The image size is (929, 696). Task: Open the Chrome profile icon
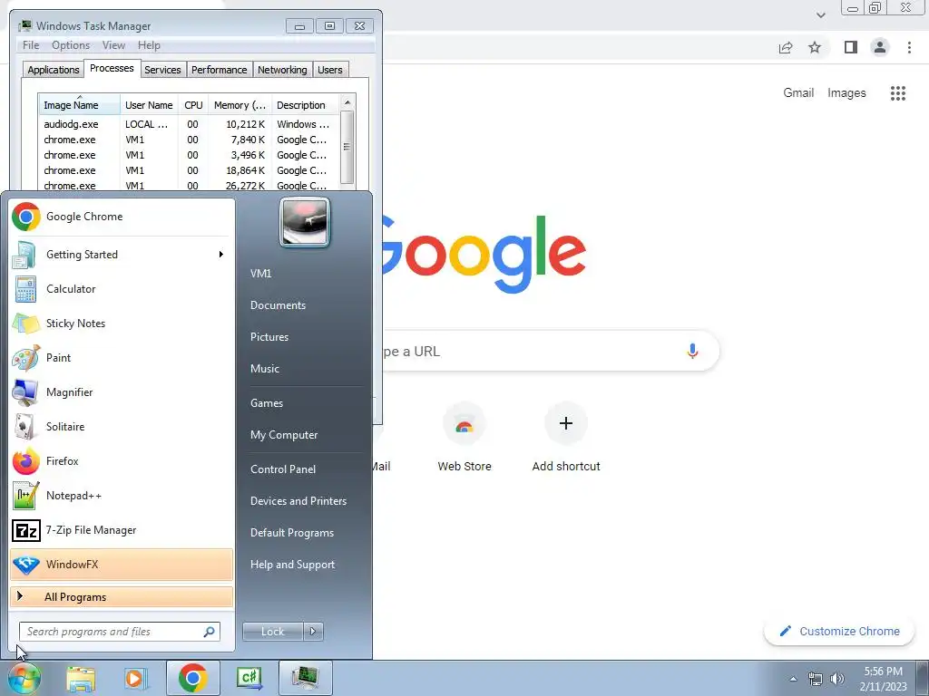coord(880,47)
